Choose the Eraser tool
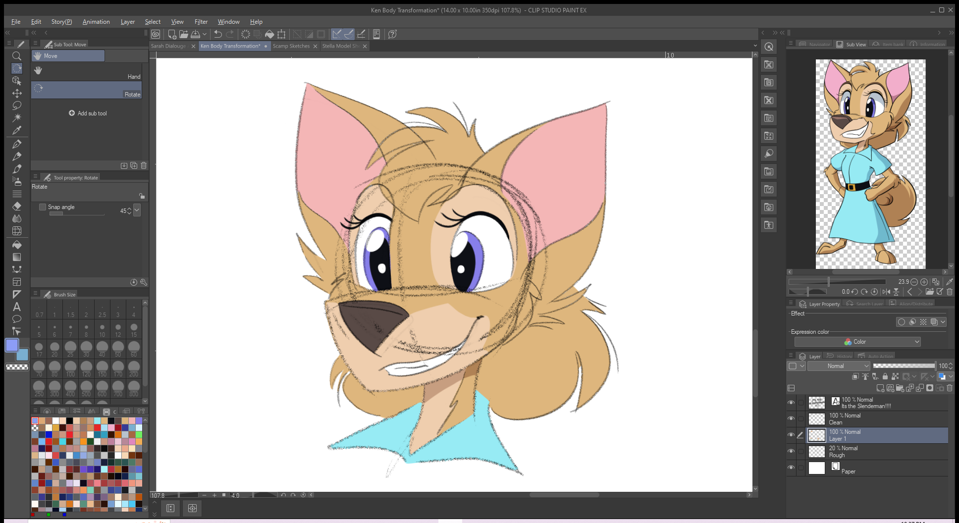 pyautogui.click(x=16, y=206)
